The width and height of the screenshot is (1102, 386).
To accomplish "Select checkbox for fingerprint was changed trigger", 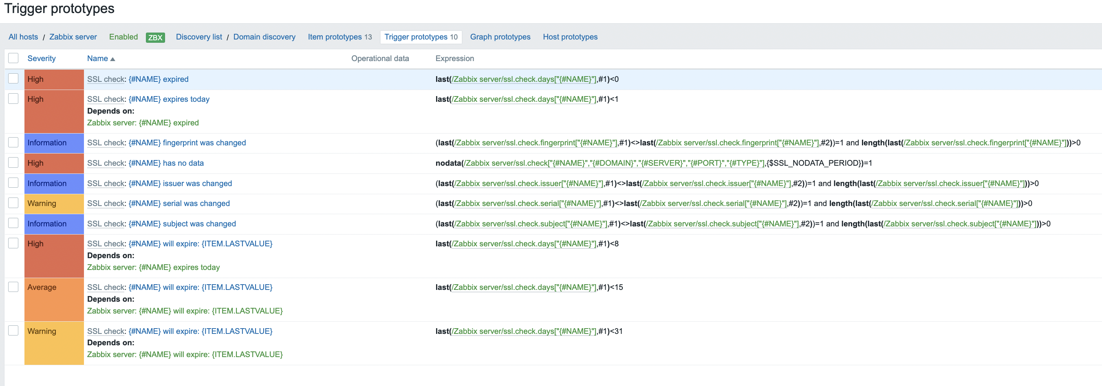I will [x=13, y=143].
